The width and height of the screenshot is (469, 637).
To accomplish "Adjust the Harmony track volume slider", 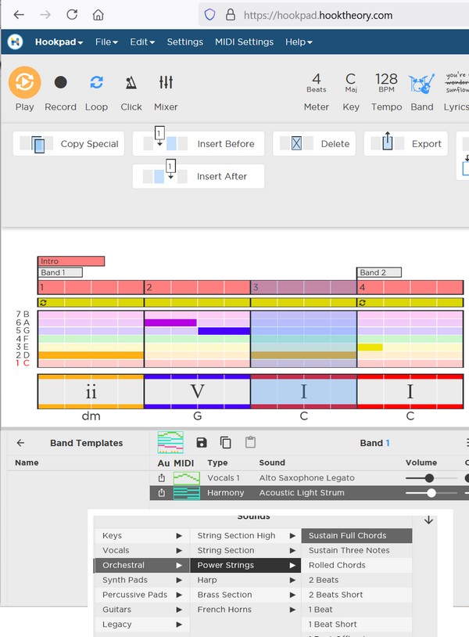I will point(431,493).
